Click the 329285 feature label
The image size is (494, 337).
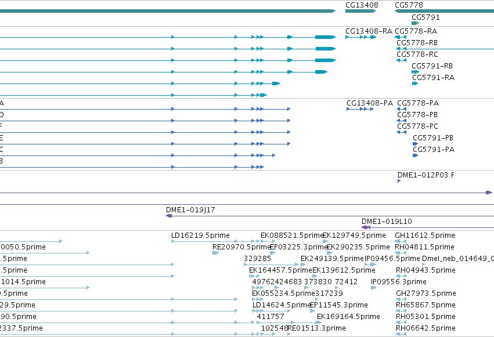(x=257, y=259)
